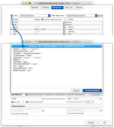Remove the relation with the red minus icon
Screen dimensions: 114x127
pyautogui.click(x=99, y=16)
